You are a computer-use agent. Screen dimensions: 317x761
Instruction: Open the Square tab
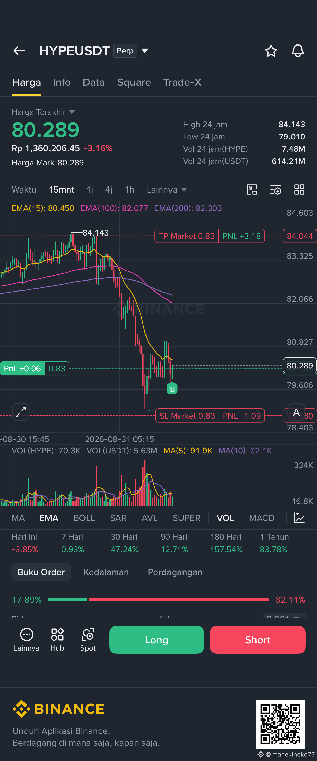click(x=134, y=82)
